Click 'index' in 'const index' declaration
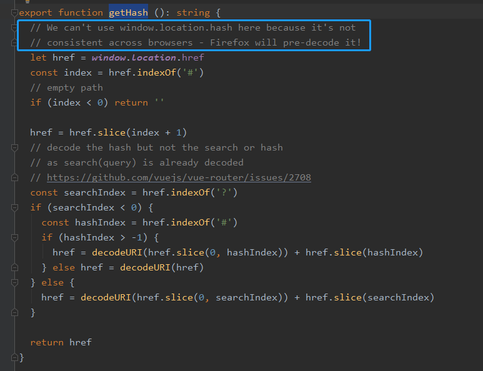The width and height of the screenshot is (483, 371). pos(77,72)
